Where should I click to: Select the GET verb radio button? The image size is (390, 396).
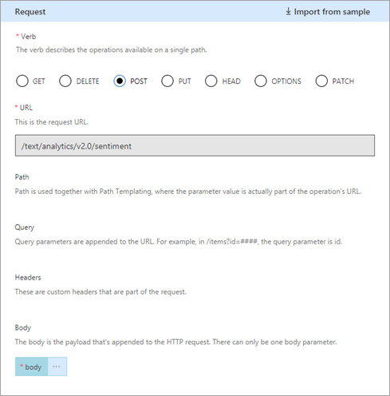tap(22, 81)
